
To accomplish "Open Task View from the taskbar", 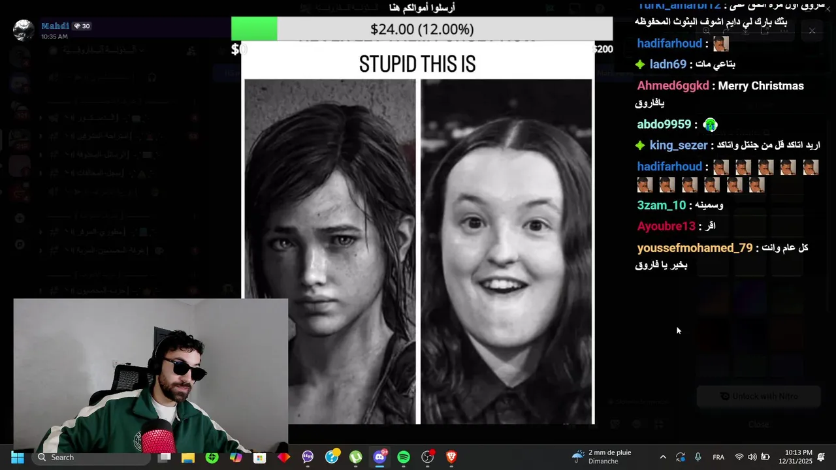I will point(165,458).
